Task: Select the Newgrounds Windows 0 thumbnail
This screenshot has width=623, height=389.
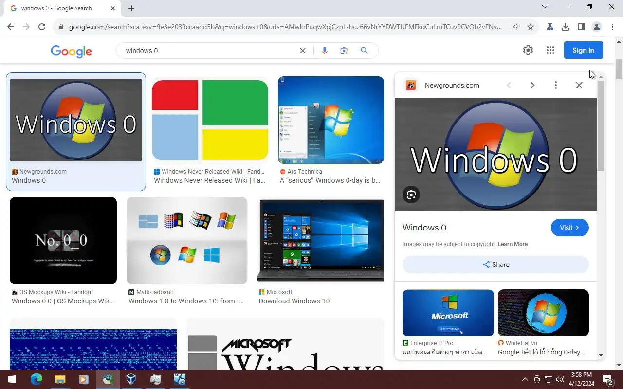Action: pos(76,120)
